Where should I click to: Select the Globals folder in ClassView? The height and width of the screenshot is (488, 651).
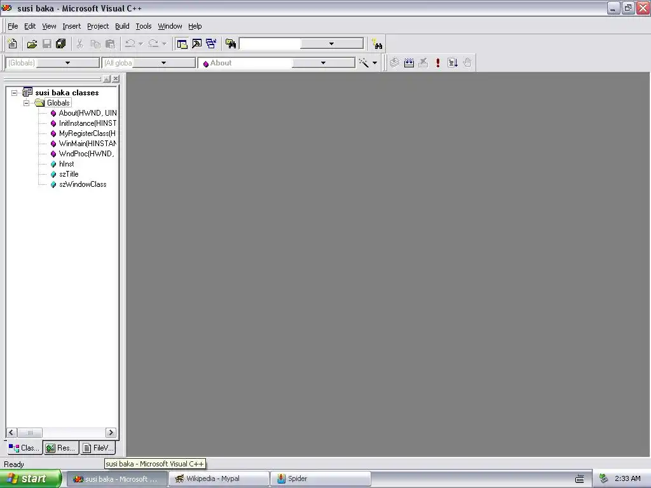[58, 103]
